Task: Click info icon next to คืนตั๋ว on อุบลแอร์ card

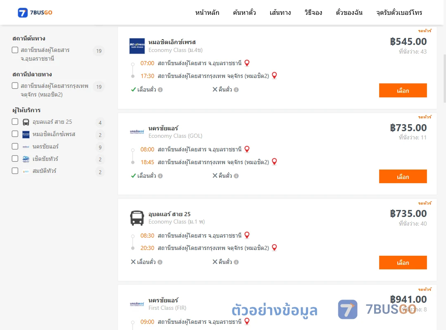Action: [236, 262]
